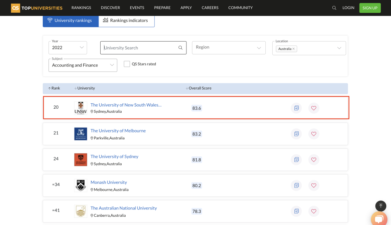Image resolution: width=391 pixels, height=225 pixels.
Task: Click the University of Melbourne logo
Action: (x=80, y=134)
